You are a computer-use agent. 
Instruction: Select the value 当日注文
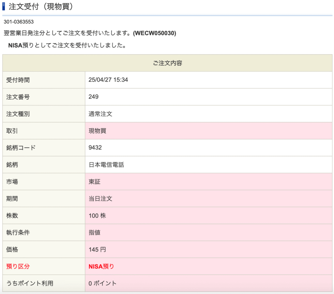tap(100, 199)
